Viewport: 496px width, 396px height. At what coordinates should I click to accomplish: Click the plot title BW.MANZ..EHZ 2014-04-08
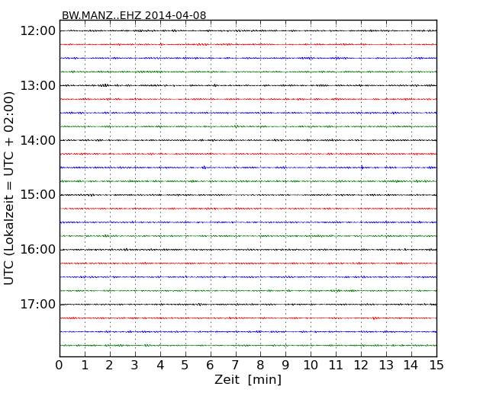coord(134,15)
